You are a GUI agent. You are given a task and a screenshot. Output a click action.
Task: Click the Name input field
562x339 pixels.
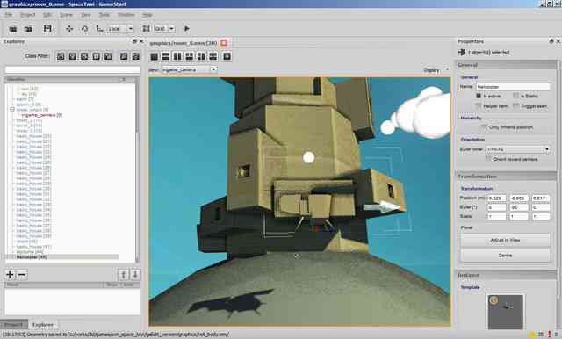coord(513,87)
